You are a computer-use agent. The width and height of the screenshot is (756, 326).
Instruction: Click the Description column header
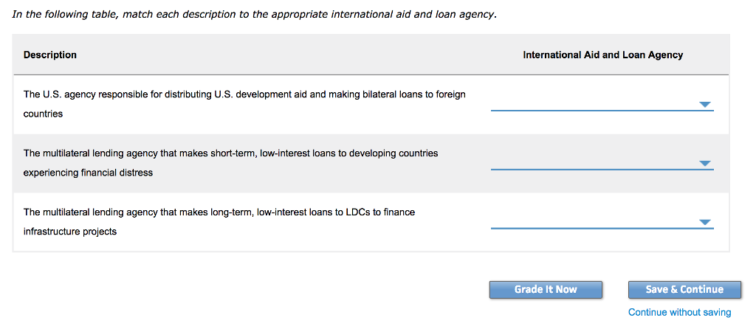(x=50, y=55)
